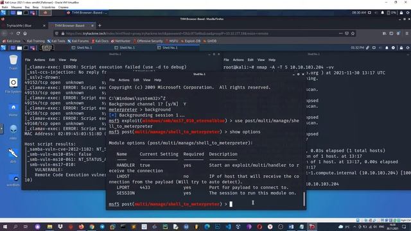The height and width of the screenshot is (231, 411).
Task: Go to the Firefox home page
Action: (x=25, y=33)
